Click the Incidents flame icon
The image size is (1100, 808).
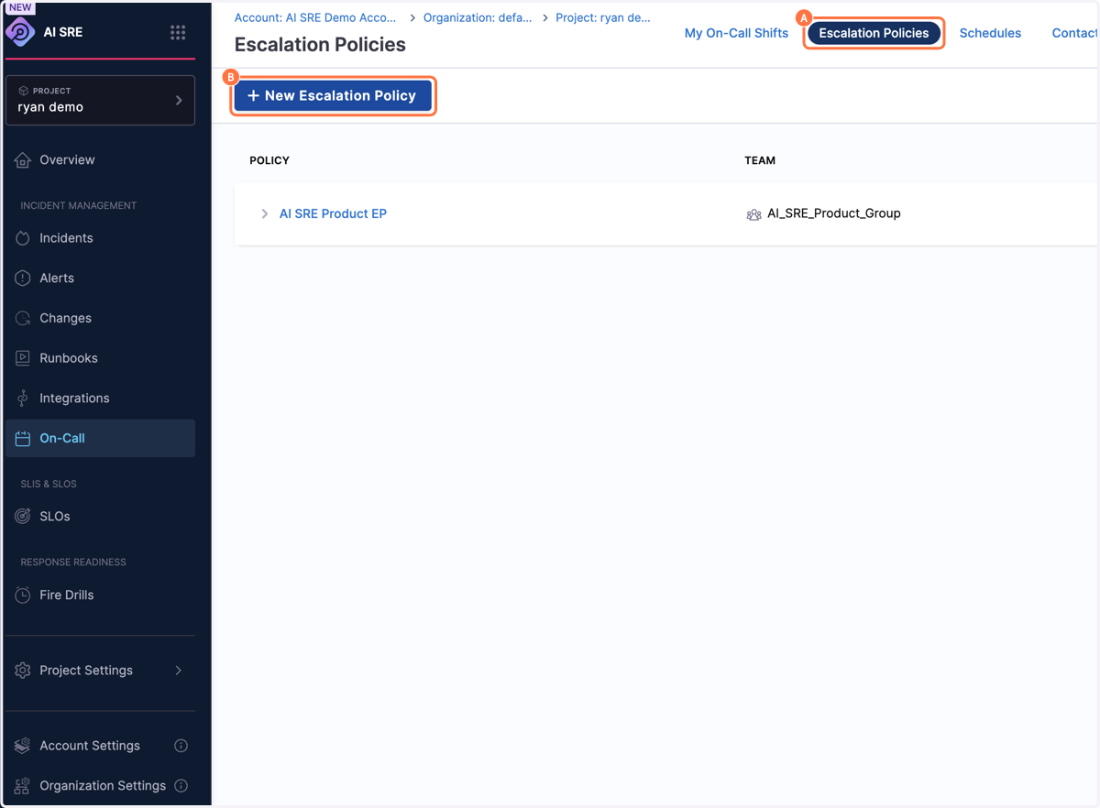(23, 238)
